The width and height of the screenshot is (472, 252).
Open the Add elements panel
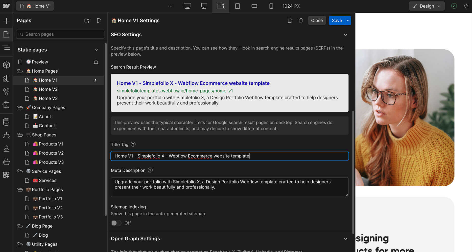coord(6,21)
